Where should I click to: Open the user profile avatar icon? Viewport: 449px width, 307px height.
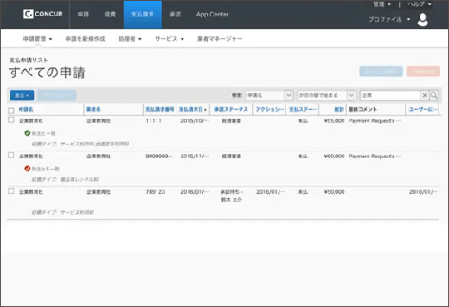coord(422,19)
